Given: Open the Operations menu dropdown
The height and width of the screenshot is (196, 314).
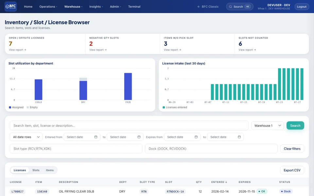Looking at the screenshot, I should click(x=48, y=7).
